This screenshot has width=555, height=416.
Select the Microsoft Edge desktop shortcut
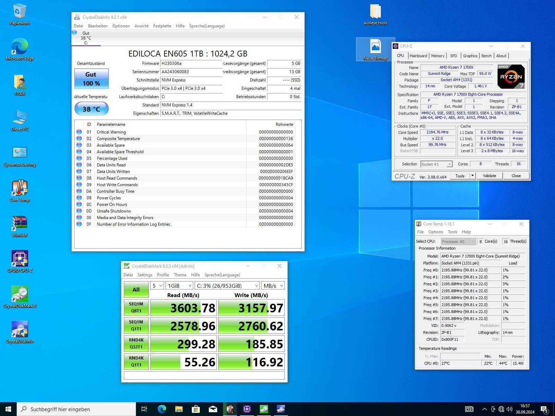pos(19,50)
